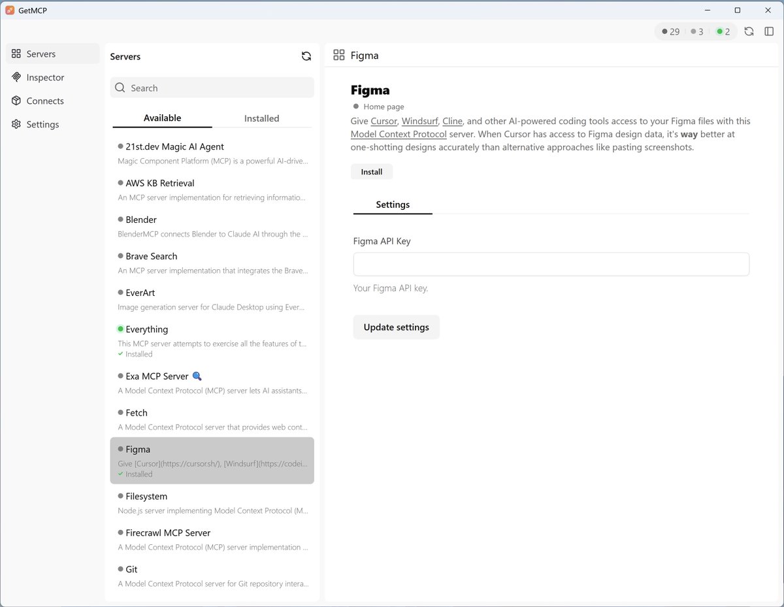This screenshot has width=784, height=607.
Task: Select the EverArt server entry
Action: pyautogui.click(x=212, y=299)
